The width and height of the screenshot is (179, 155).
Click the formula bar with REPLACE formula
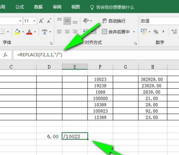tap(96, 55)
